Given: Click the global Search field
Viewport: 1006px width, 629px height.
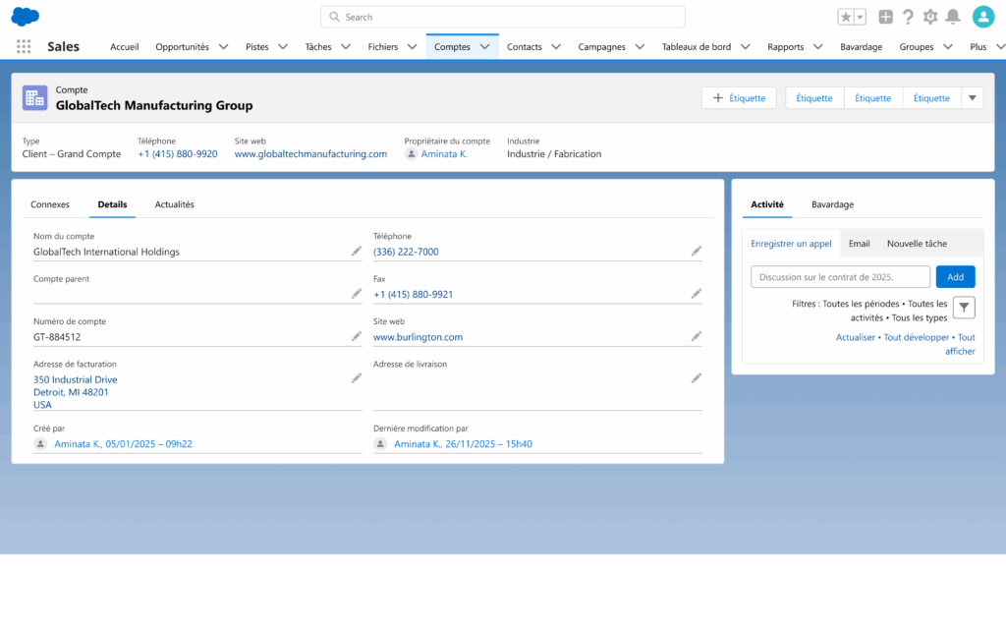Looking at the screenshot, I should tap(503, 17).
